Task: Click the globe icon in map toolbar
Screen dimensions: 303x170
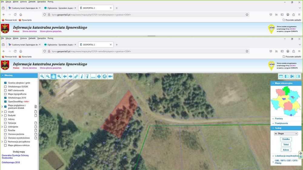Action: point(105,76)
